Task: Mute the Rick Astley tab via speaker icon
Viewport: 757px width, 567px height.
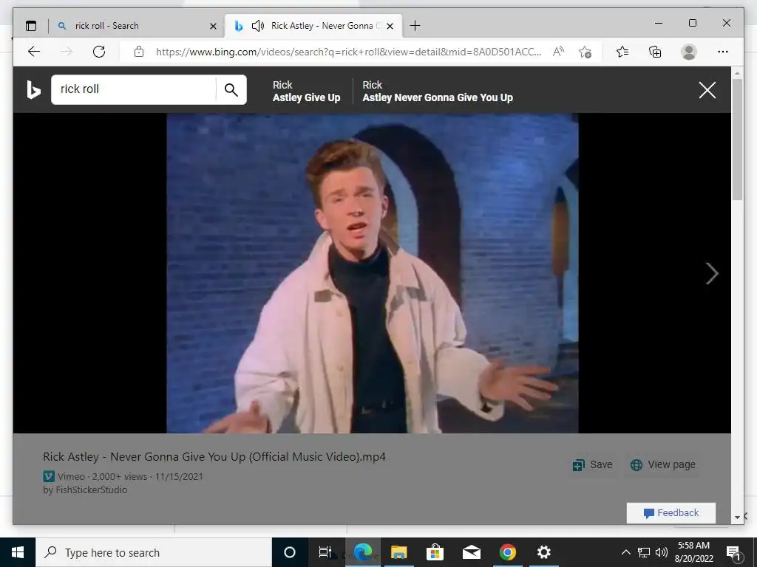Action: (258, 26)
